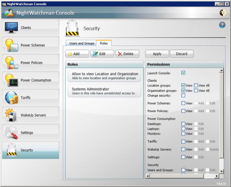
Task: Open Settings gear and wrench icon
Action: 11,133
